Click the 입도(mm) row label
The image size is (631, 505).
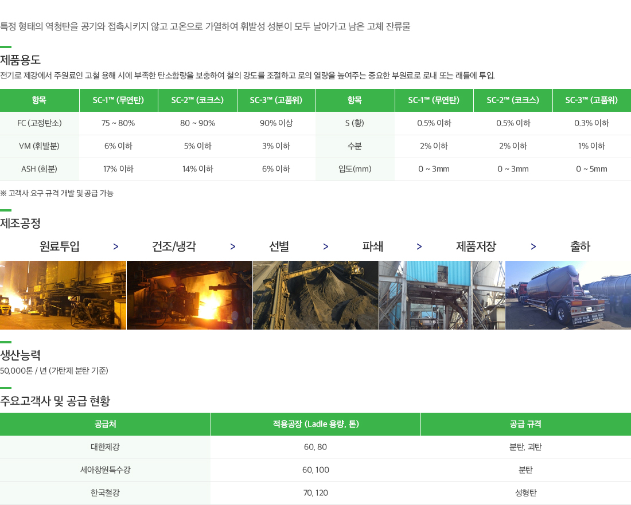coord(355,169)
